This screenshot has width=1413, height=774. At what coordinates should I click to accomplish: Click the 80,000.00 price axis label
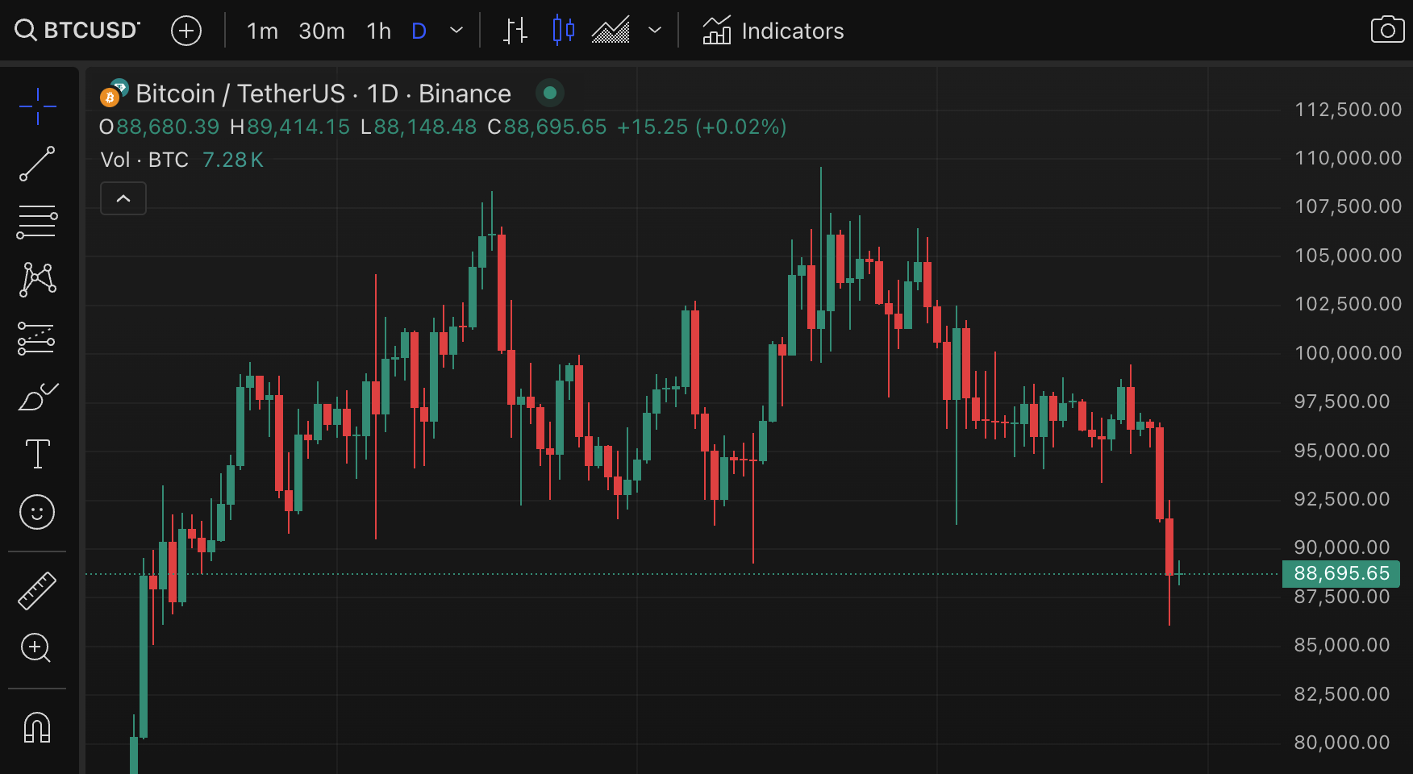click(x=1342, y=743)
